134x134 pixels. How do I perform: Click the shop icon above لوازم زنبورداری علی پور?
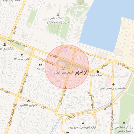click(x=83, y=123)
